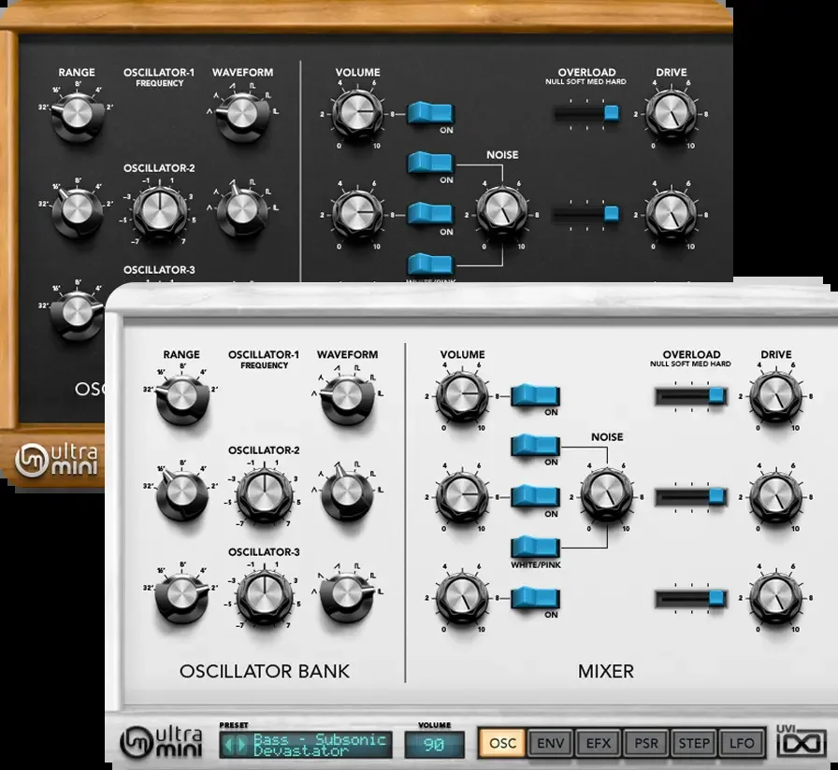This screenshot has height=770, width=838.
Task: Switch to the ENV tab
Action: point(551,743)
